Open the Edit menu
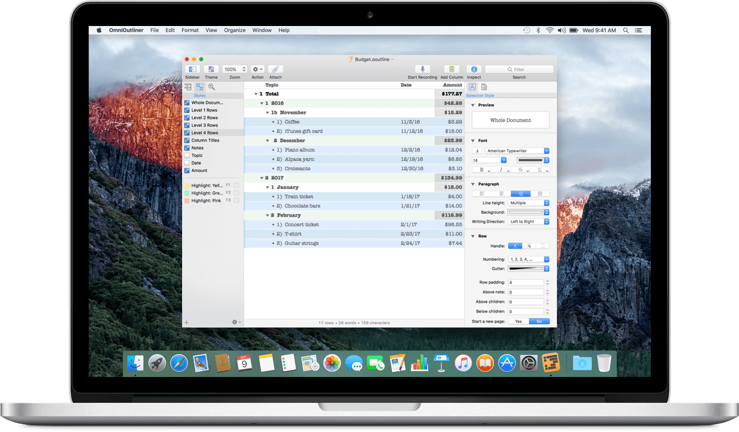Image resolution: width=739 pixels, height=432 pixels. [x=170, y=30]
